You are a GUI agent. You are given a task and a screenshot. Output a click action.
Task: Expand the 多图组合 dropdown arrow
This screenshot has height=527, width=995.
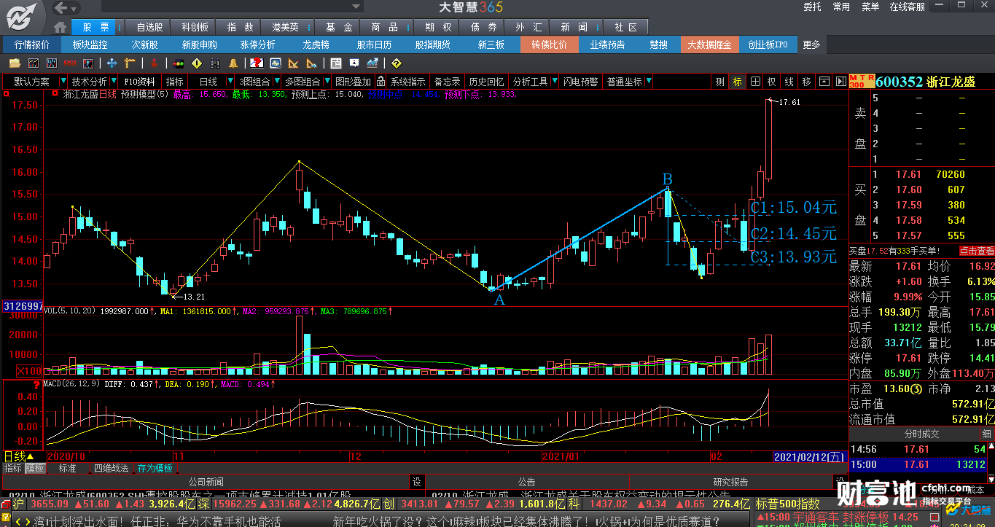pos(327,81)
